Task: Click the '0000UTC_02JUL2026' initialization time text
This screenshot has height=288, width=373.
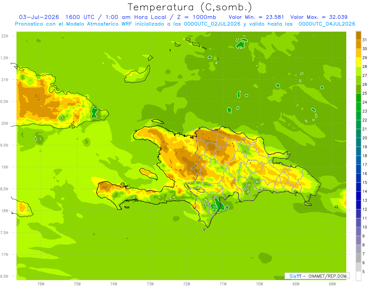Action: click(x=212, y=24)
